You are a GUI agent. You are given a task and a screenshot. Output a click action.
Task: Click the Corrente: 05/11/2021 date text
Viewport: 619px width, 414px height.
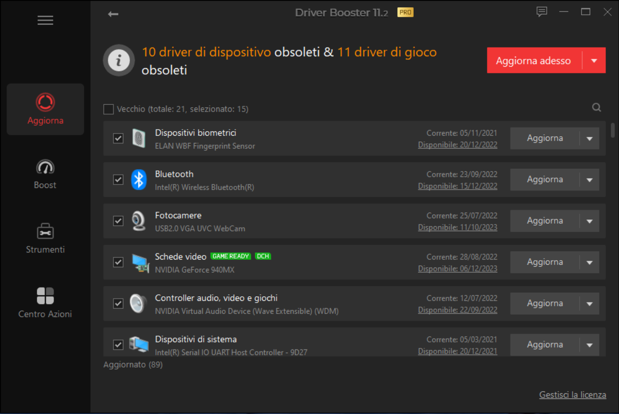point(462,133)
